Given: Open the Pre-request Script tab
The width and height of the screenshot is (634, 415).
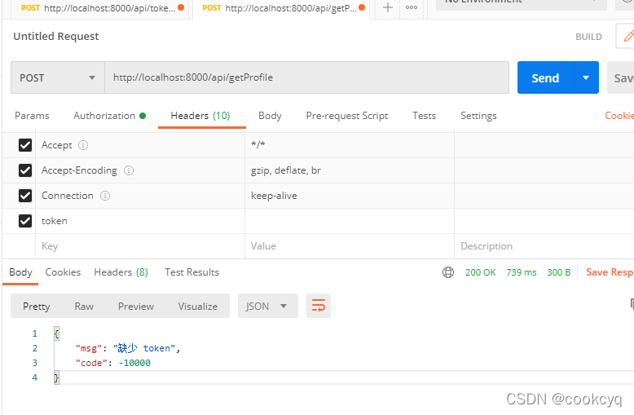Looking at the screenshot, I should (347, 116).
